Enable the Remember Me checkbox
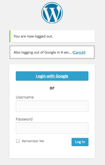The width and height of the screenshot is (105, 165). point(18,141)
